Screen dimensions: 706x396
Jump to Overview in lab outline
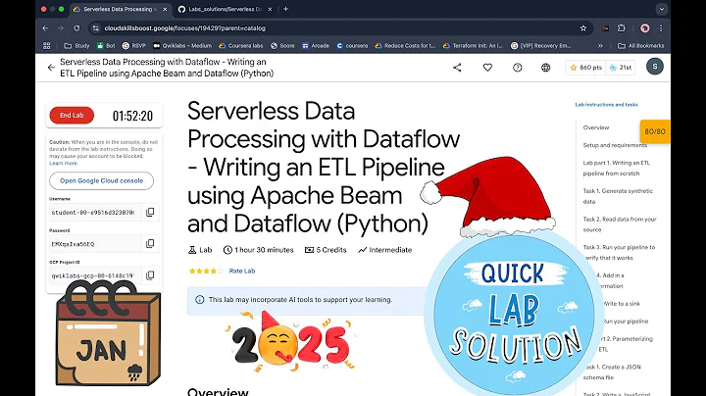pyautogui.click(x=596, y=127)
